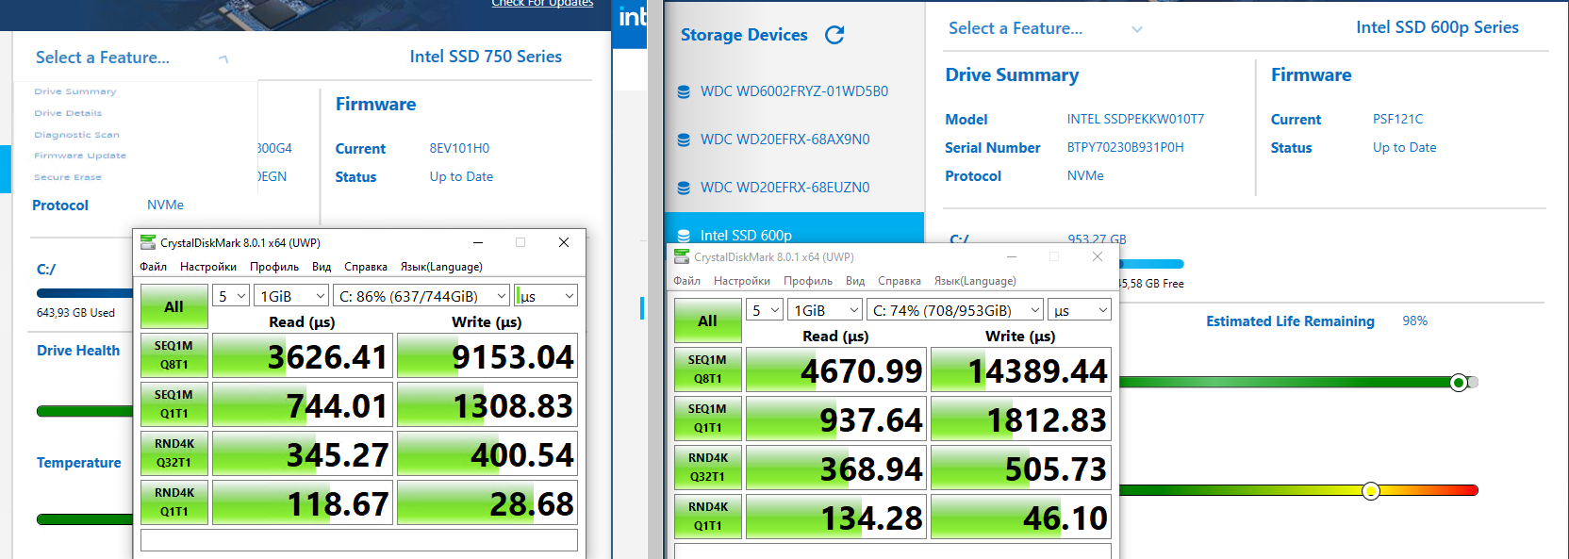Open Язык(Language) menu in the 74% drive CrystalDiskMark
Screen dimensions: 1569x559
click(x=975, y=281)
